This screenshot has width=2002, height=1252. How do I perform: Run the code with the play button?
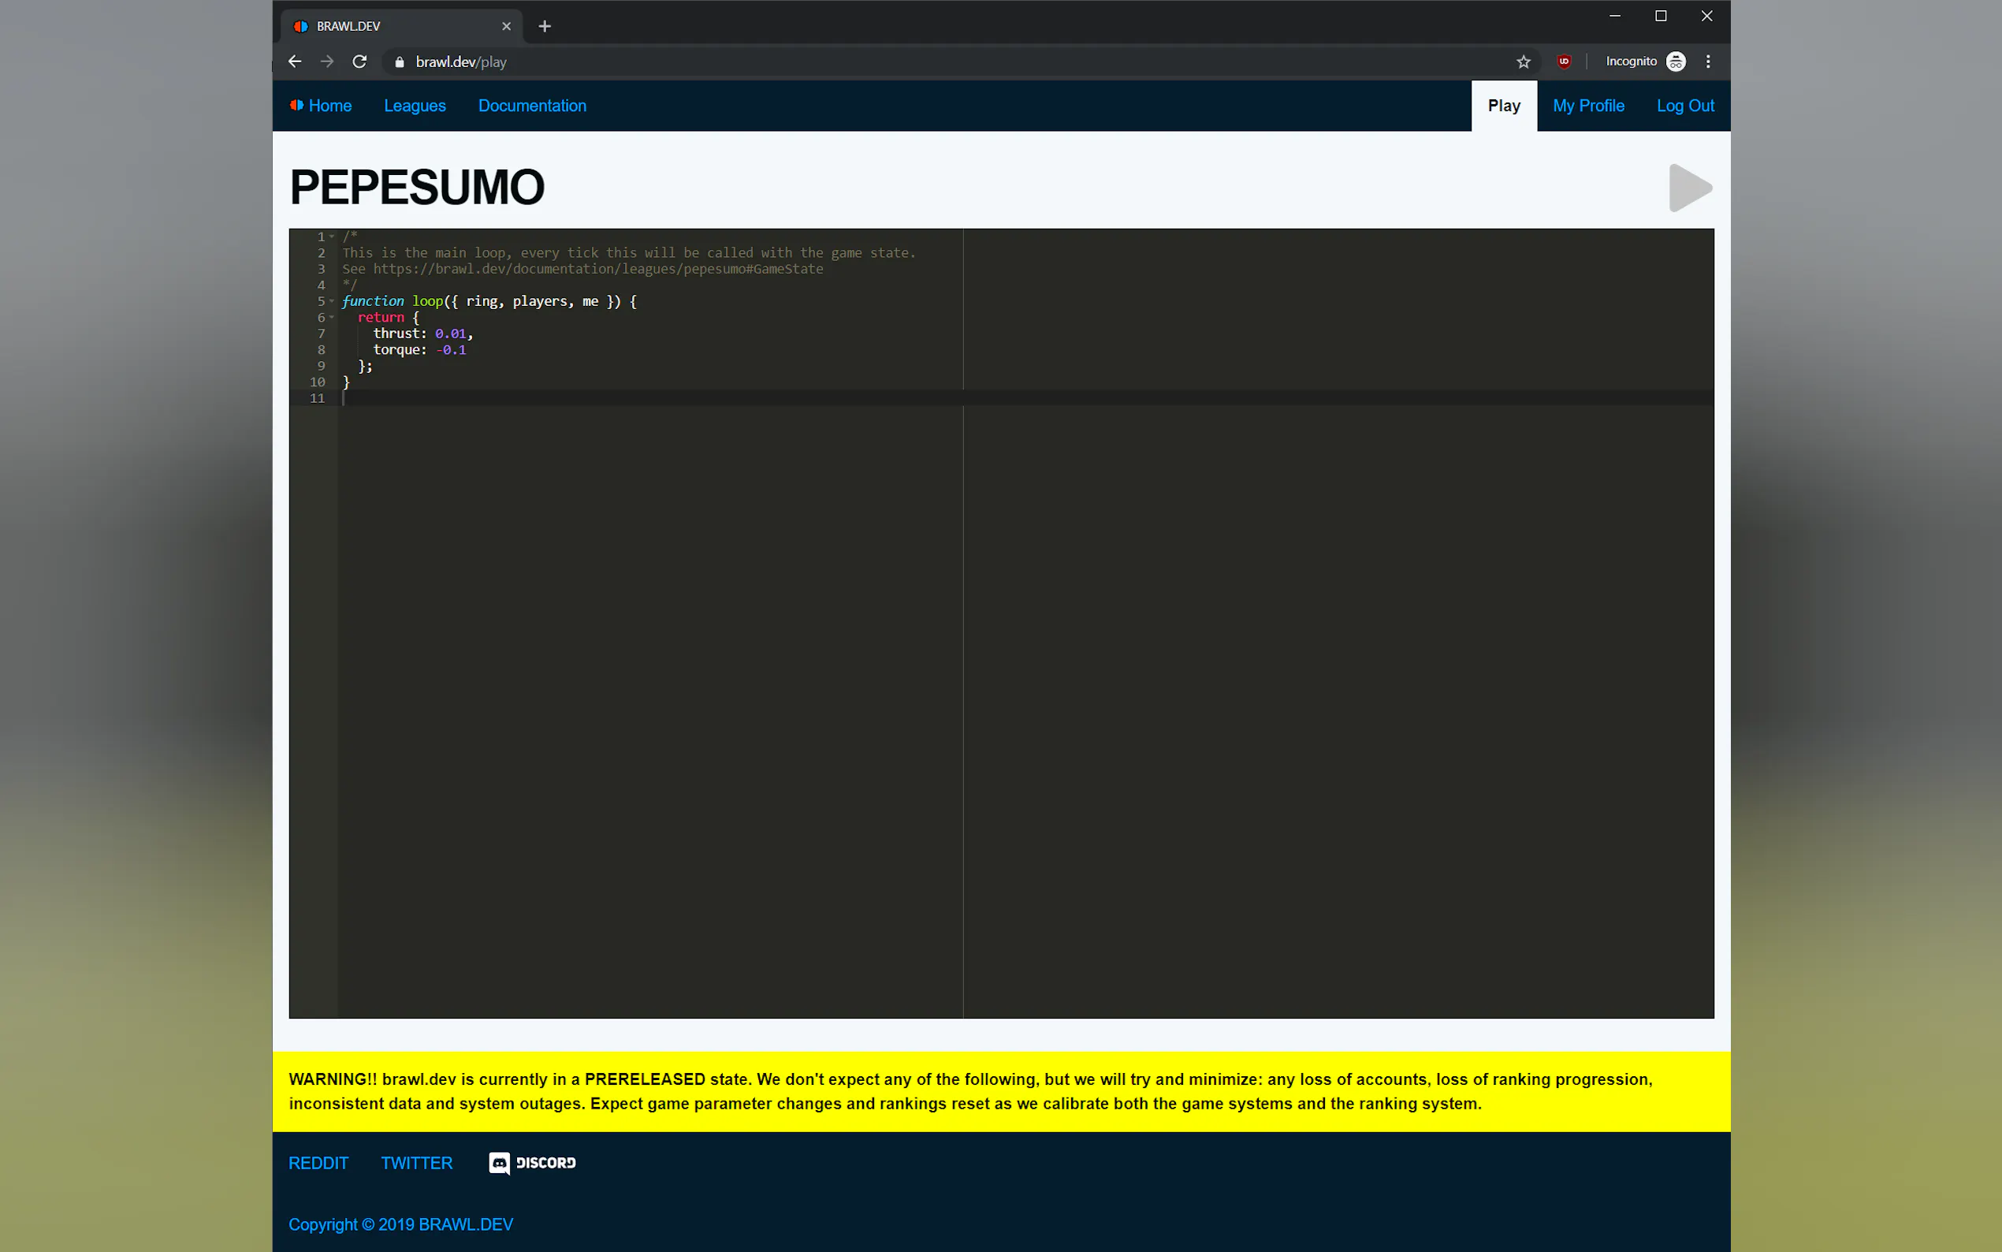coord(1689,188)
